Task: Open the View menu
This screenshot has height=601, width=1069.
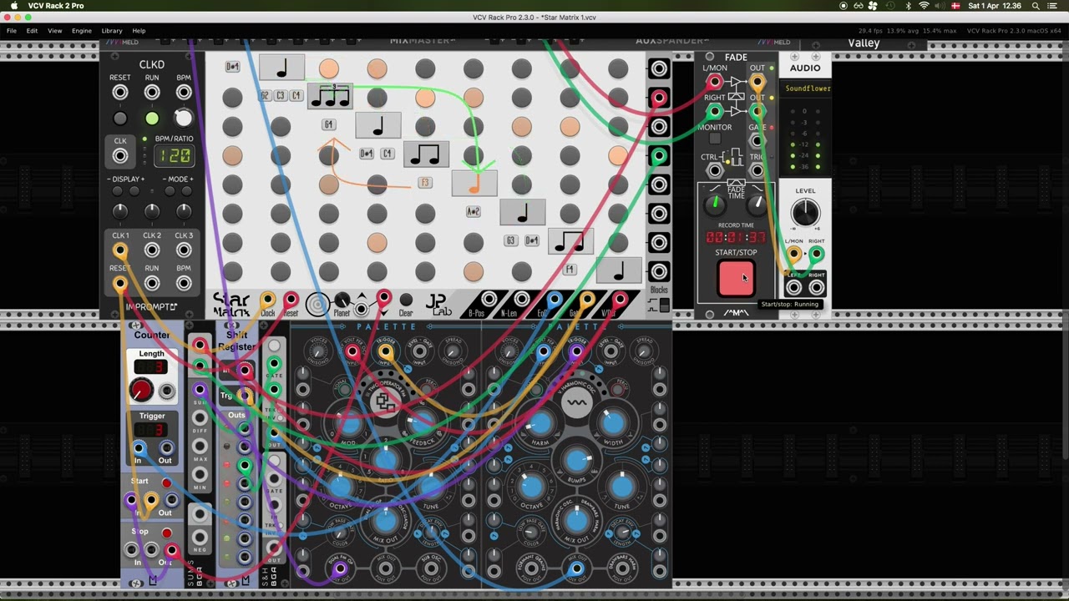Action: coord(54,31)
